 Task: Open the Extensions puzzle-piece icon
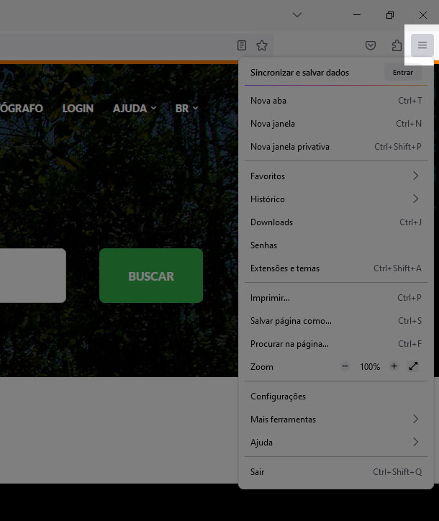tap(397, 45)
